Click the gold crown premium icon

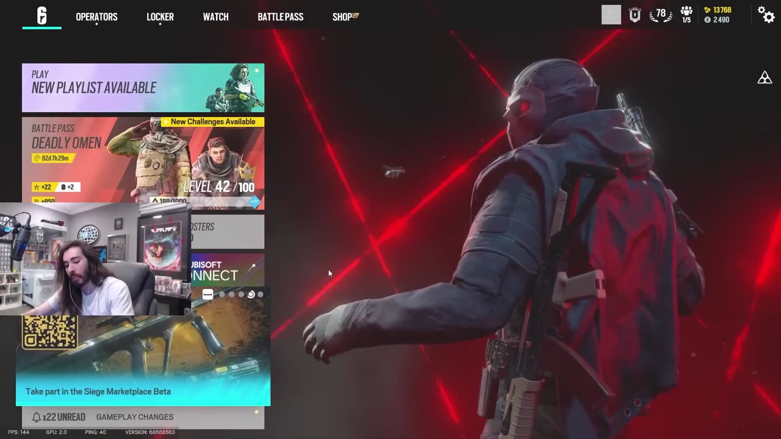[247, 171]
